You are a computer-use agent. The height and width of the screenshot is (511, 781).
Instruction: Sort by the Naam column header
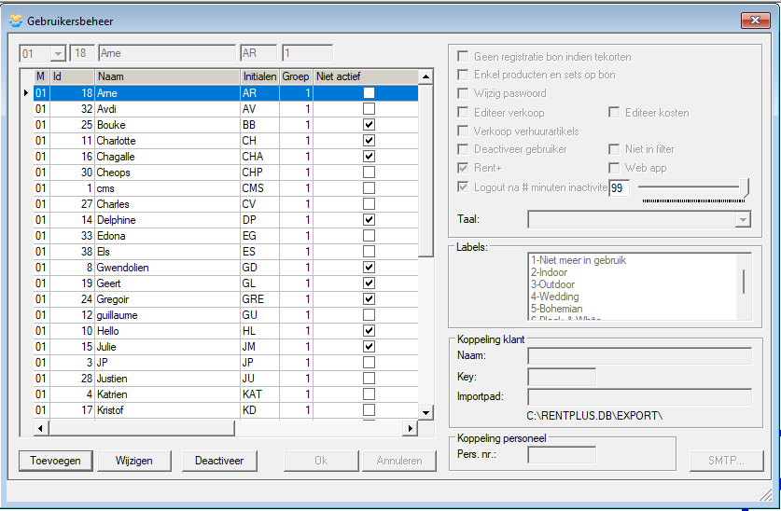(166, 76)
